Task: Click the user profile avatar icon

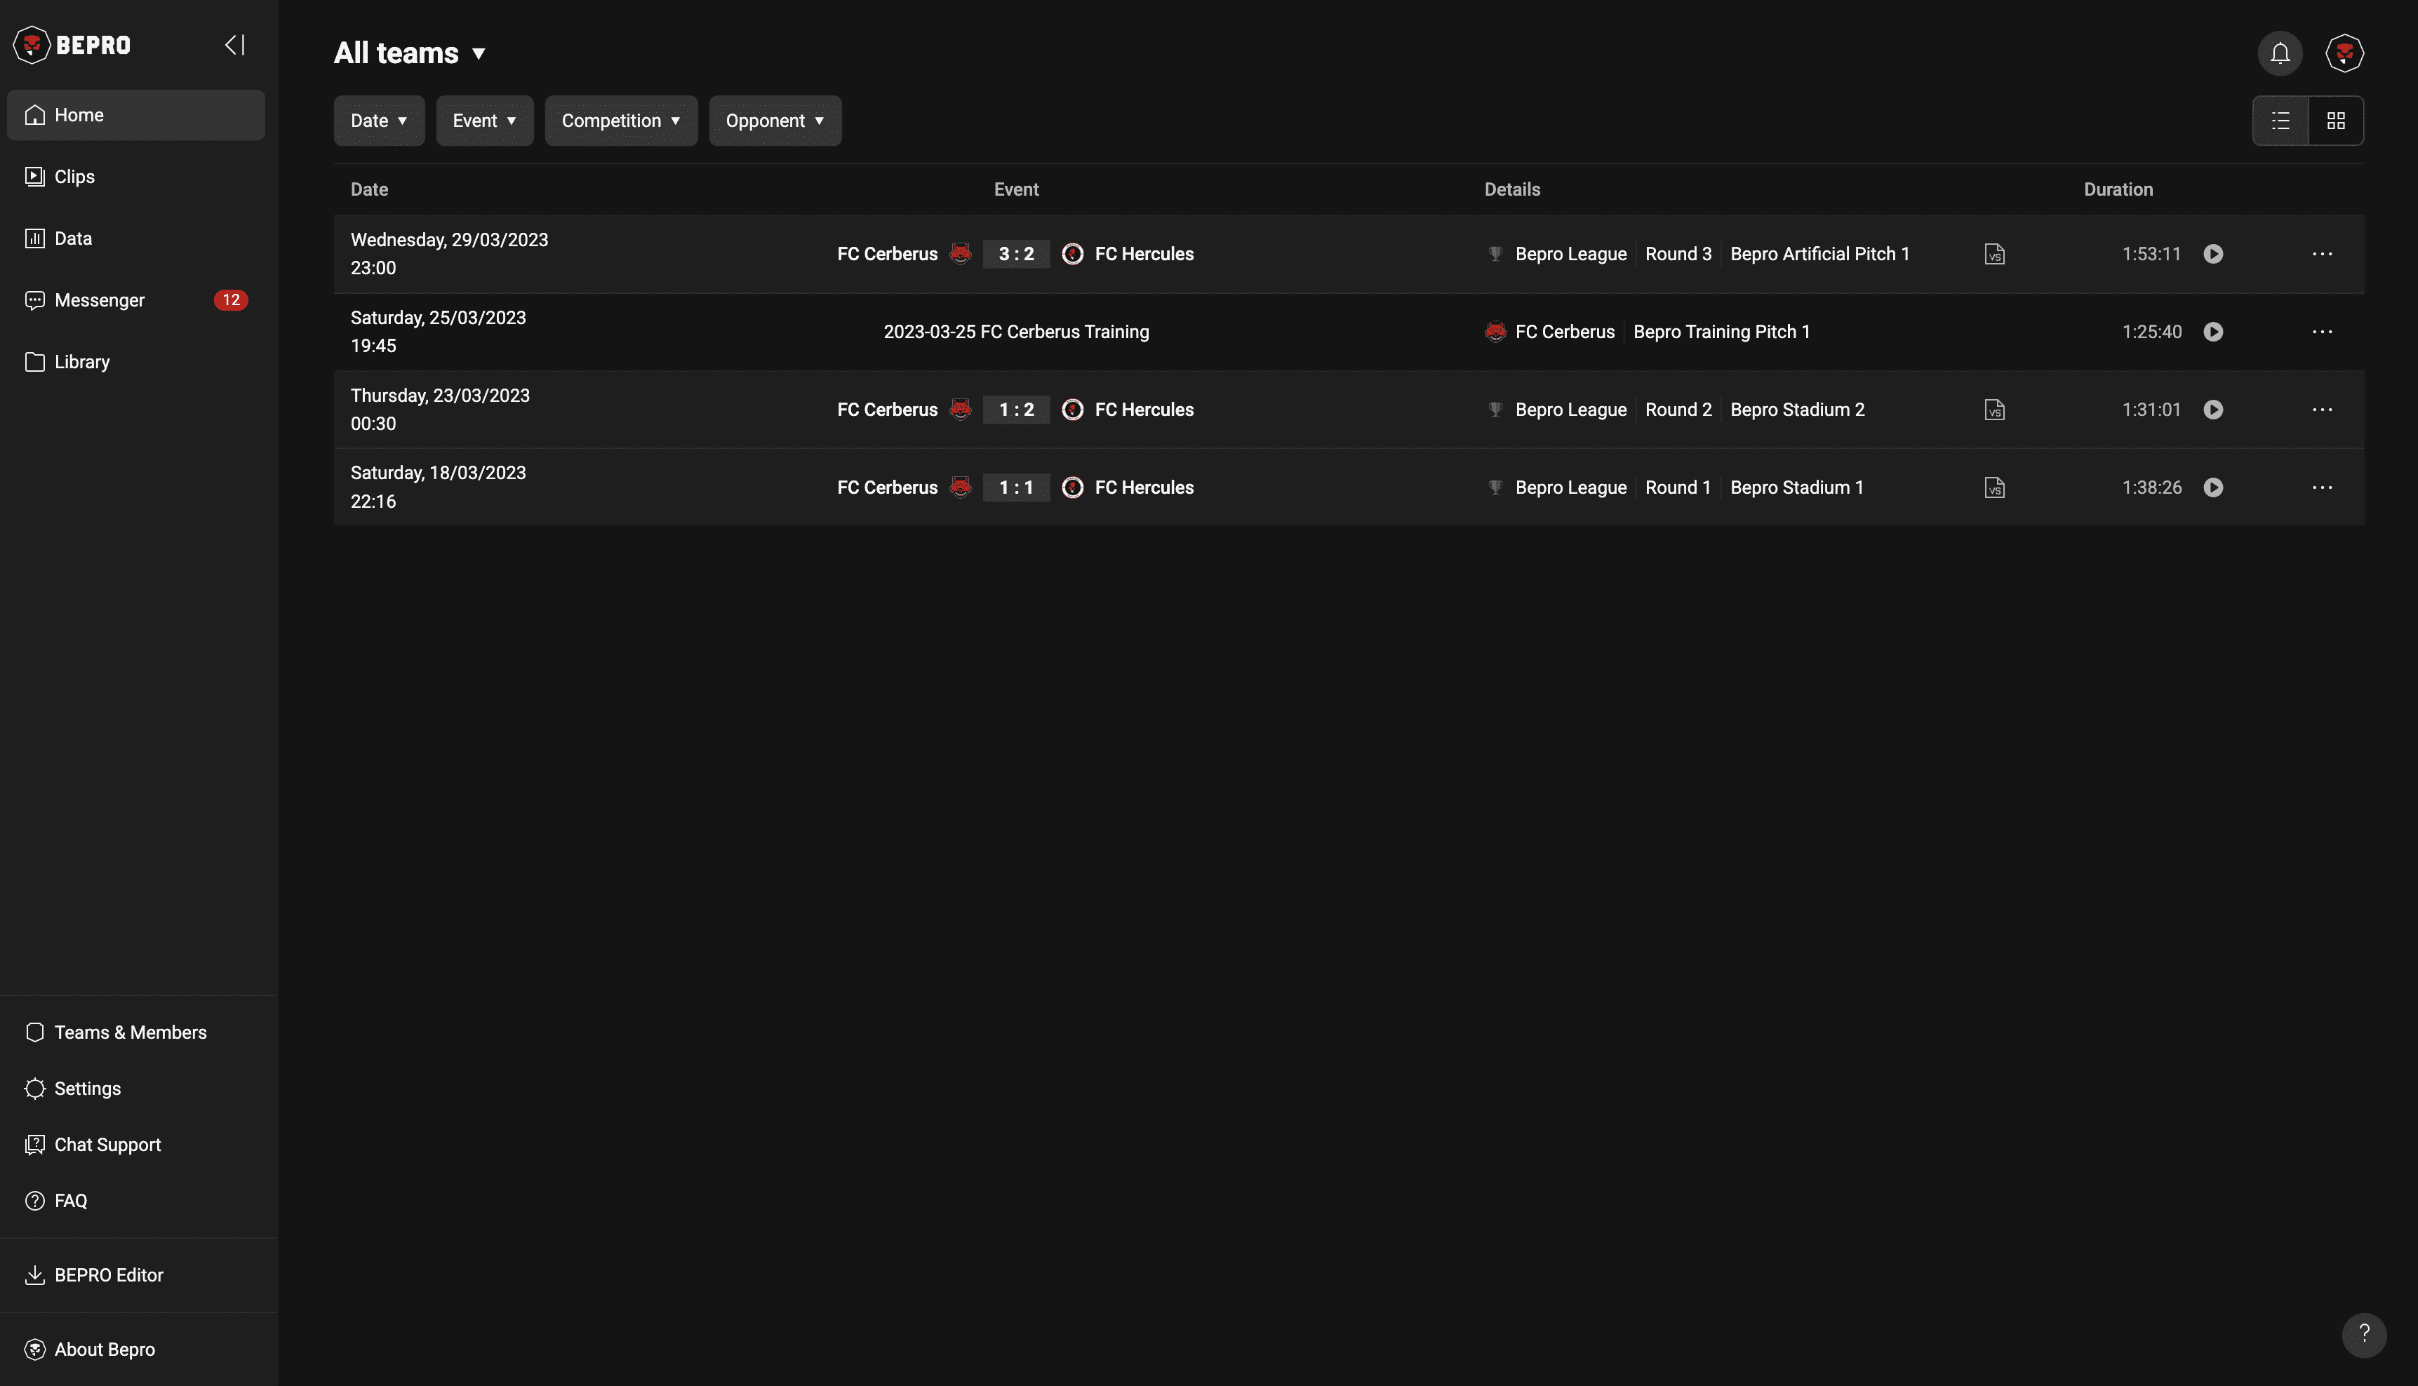Action: [x=2344, y=53]
